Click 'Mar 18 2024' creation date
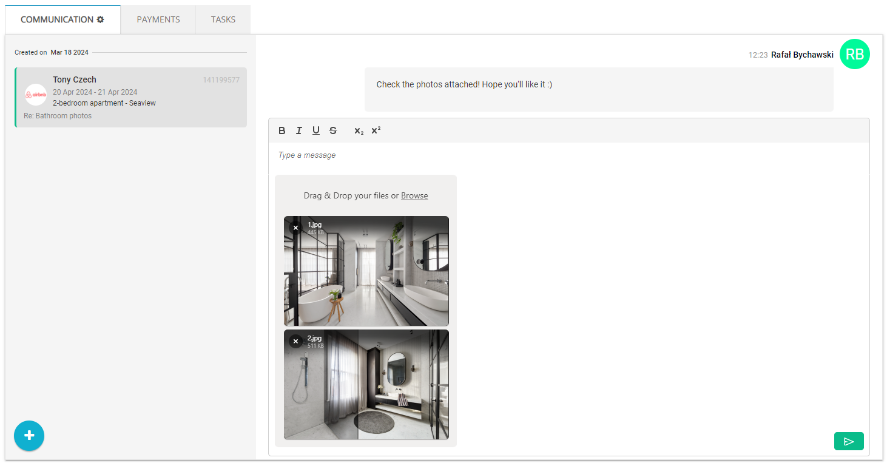This screenshot has width=887, height=463. (x=69, y=52)
